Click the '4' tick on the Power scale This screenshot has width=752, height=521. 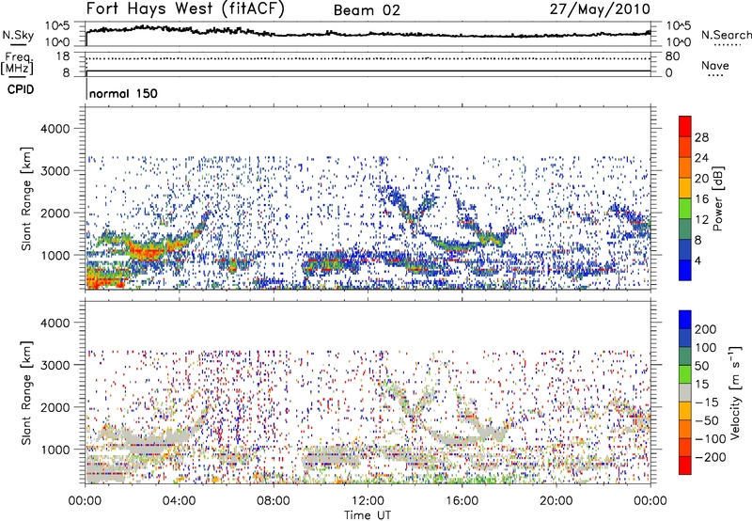tap(698, 260)
